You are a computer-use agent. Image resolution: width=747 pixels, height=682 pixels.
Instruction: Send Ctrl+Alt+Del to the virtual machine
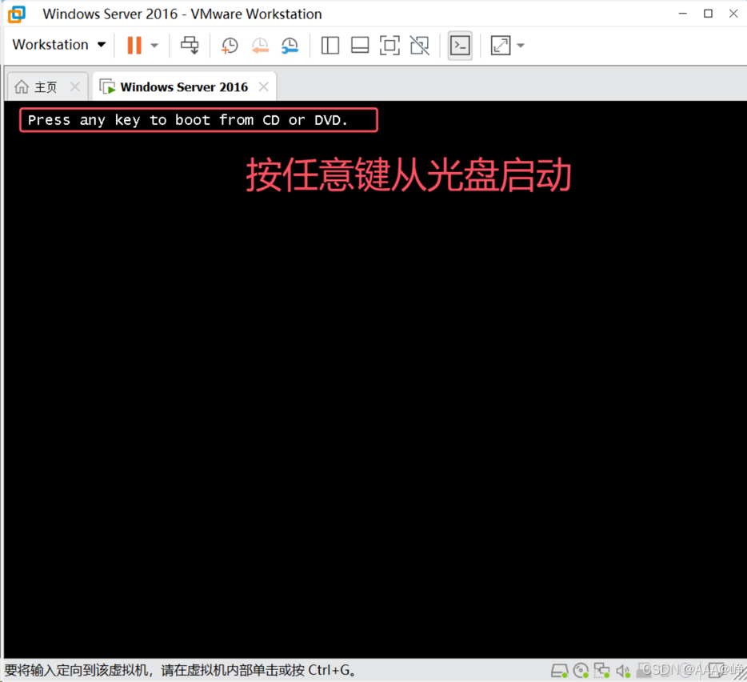(190, 46)
